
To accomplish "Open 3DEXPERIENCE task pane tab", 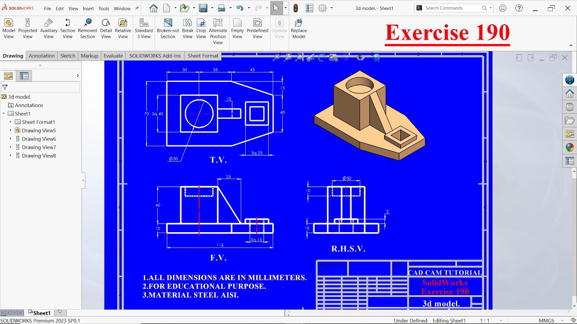I will 570,80.
